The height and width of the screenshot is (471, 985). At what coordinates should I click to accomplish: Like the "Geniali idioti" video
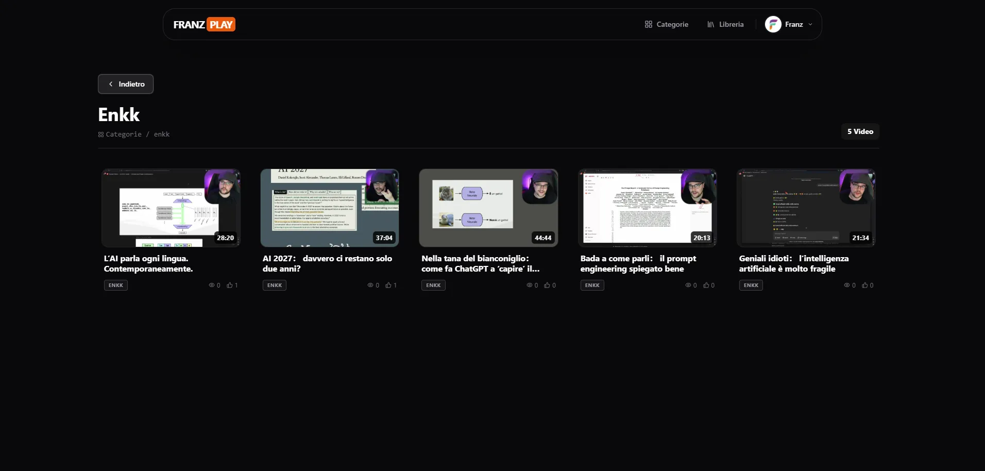865,285
